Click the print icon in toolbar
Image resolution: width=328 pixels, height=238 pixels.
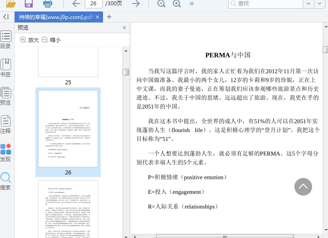[48, 4]
